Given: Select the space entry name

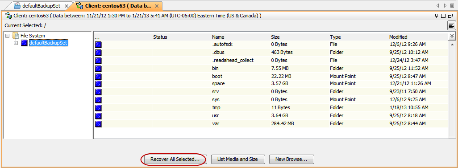Looking at the screenshot, I should coord(218,83).
